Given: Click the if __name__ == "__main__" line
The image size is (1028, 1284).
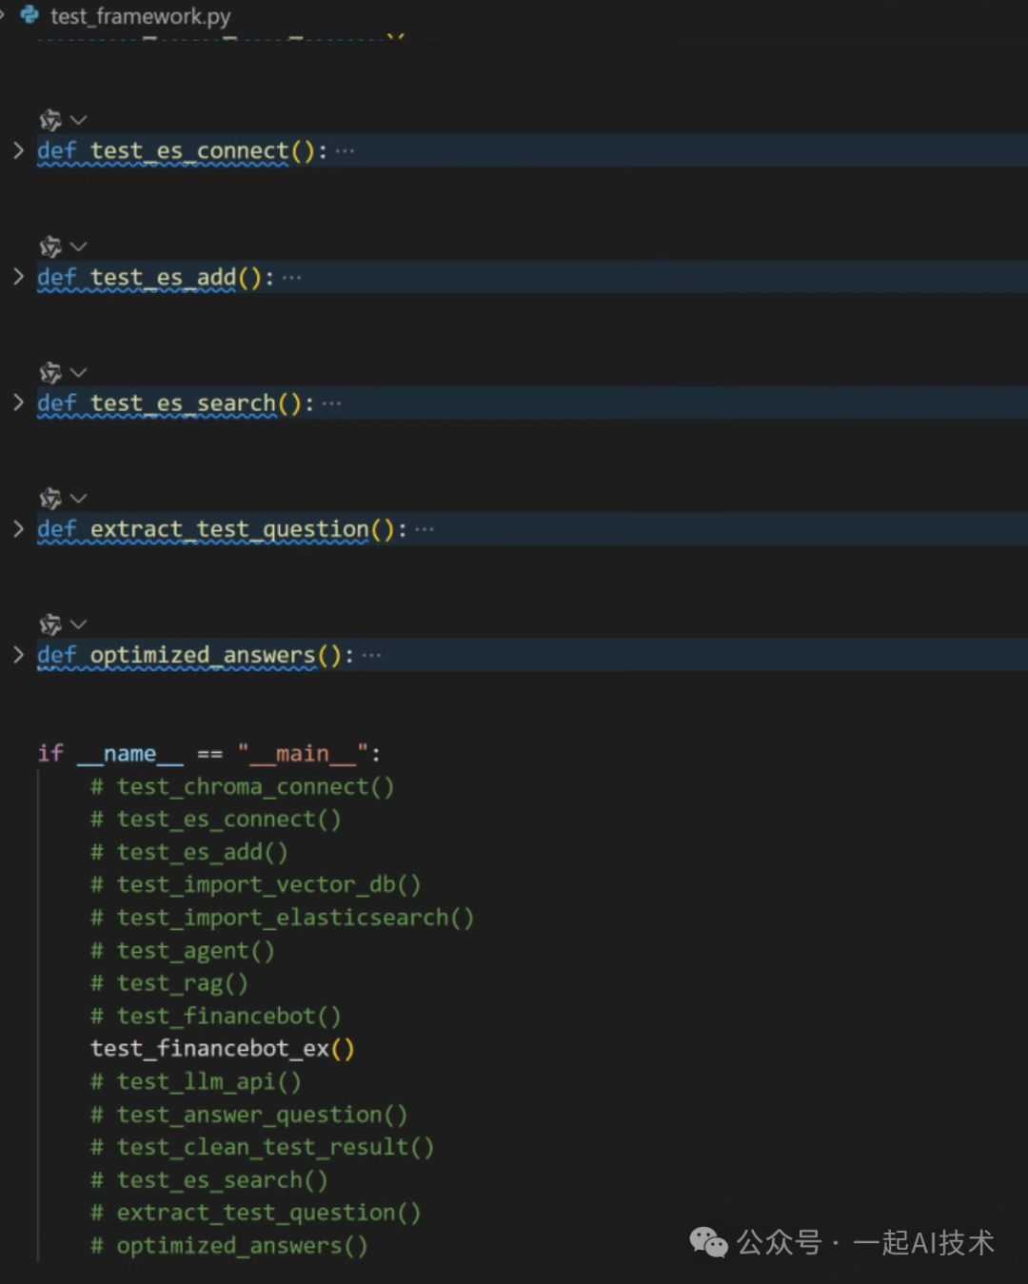Looking at the screenshot, I should (209, 754).
